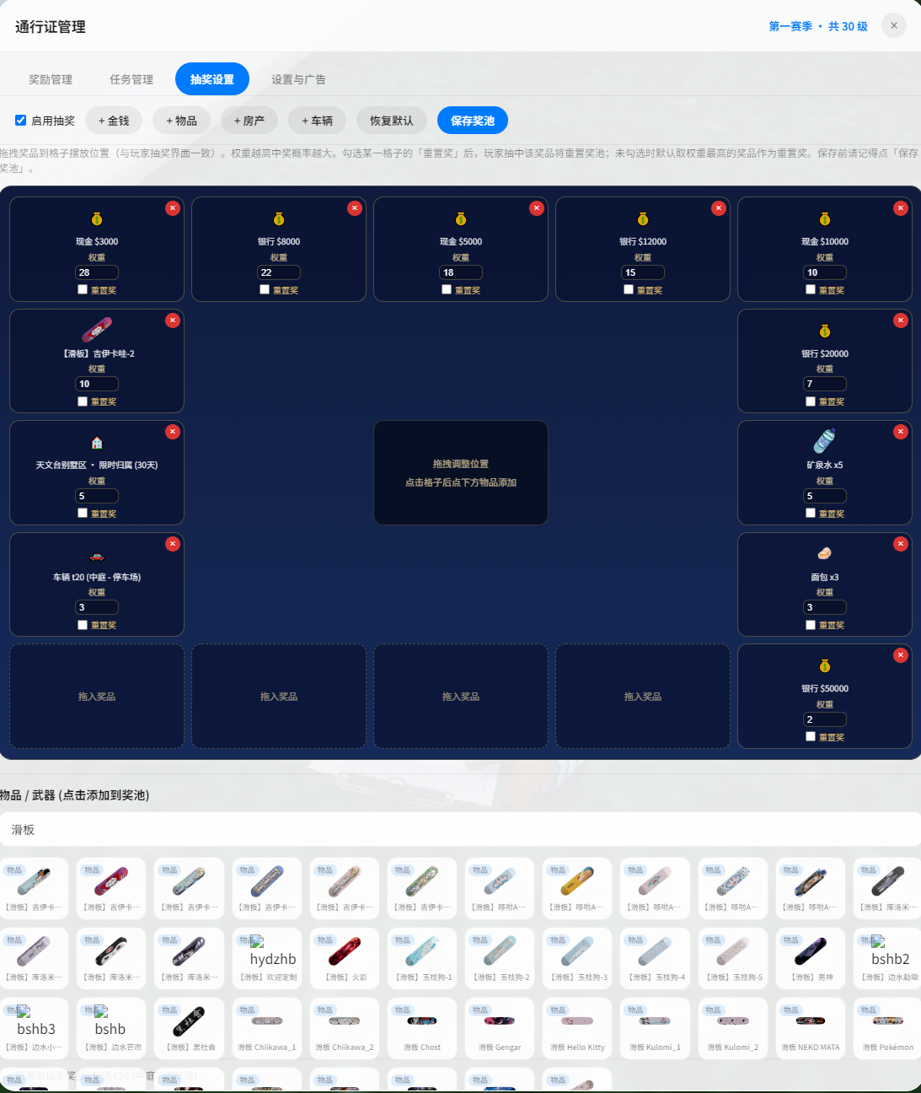The image size is (921, 1093).
Task: Edit the weight field of 银行 $8000
Action: [x=279, y=272]
